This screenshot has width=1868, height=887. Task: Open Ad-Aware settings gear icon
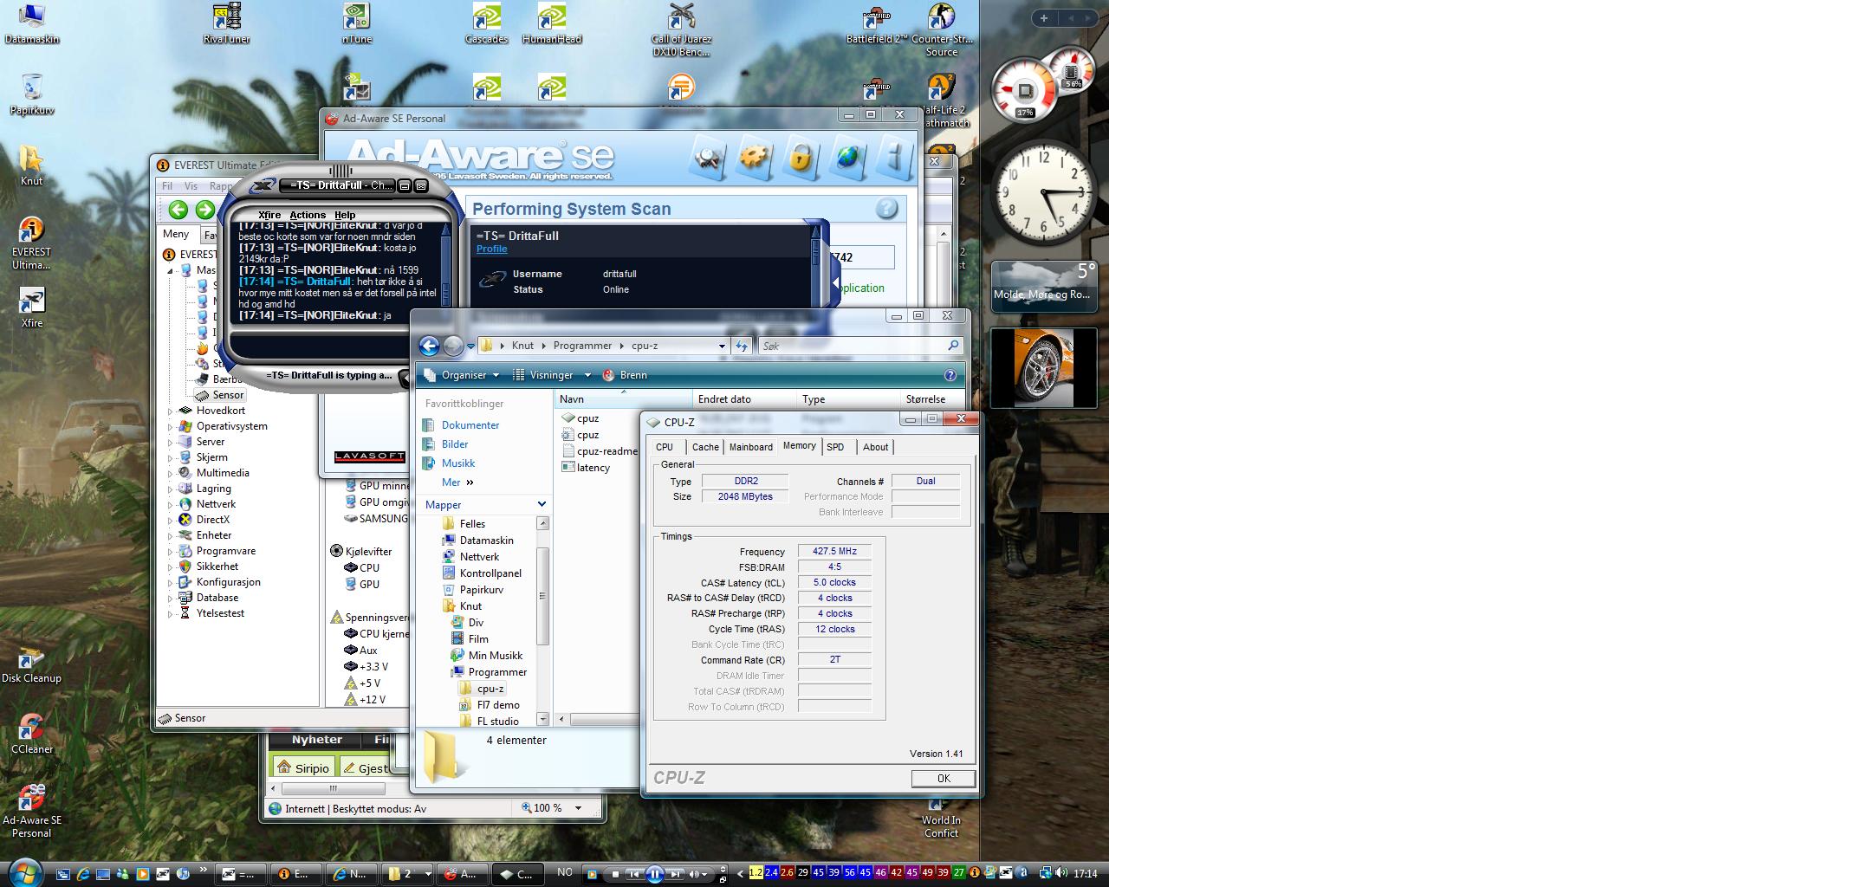tap(754, 159)
